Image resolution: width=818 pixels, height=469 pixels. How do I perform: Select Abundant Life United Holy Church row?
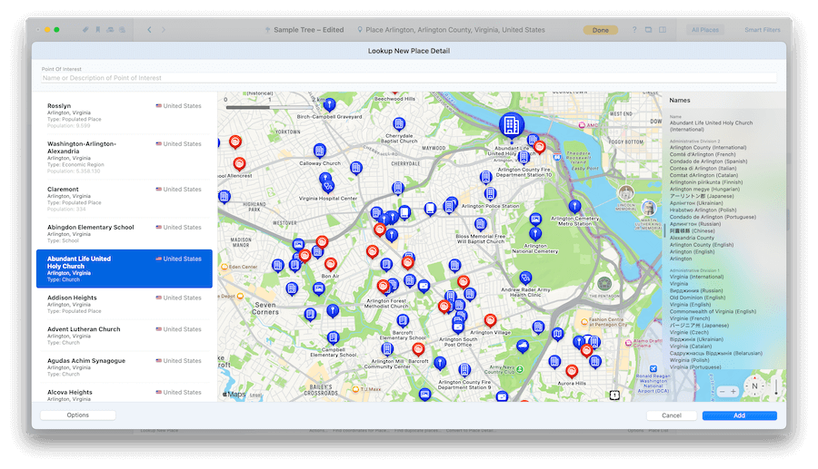(x=125, y=269)
